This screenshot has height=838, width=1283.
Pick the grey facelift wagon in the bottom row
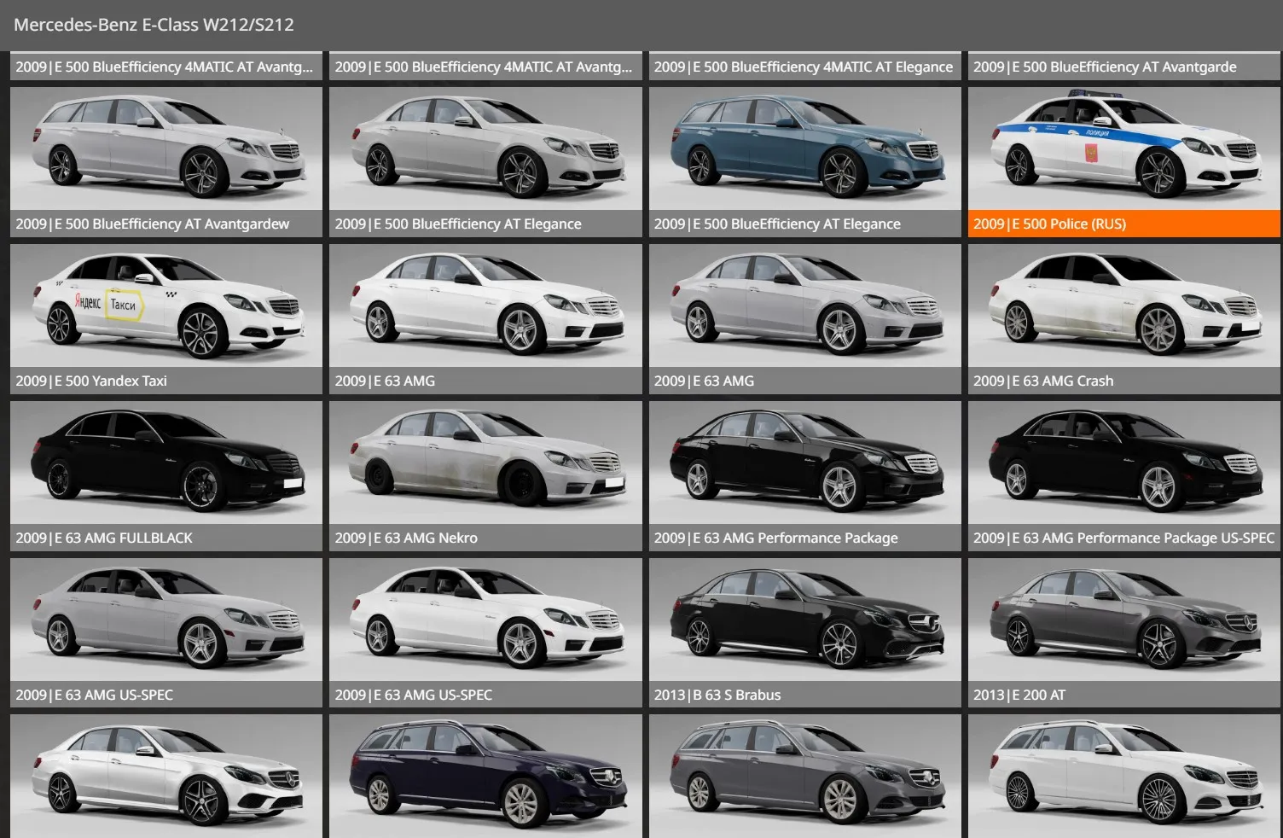pyautogui.click(x=804, y=777)
